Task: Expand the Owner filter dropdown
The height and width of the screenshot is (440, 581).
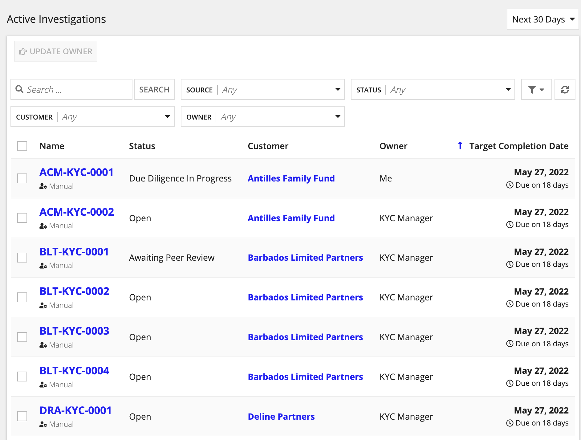Action: coord(262,117)
